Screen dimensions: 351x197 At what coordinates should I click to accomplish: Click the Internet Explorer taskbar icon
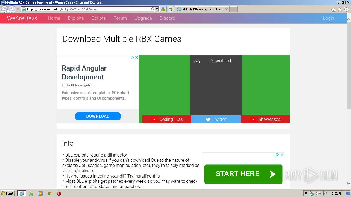22,193
